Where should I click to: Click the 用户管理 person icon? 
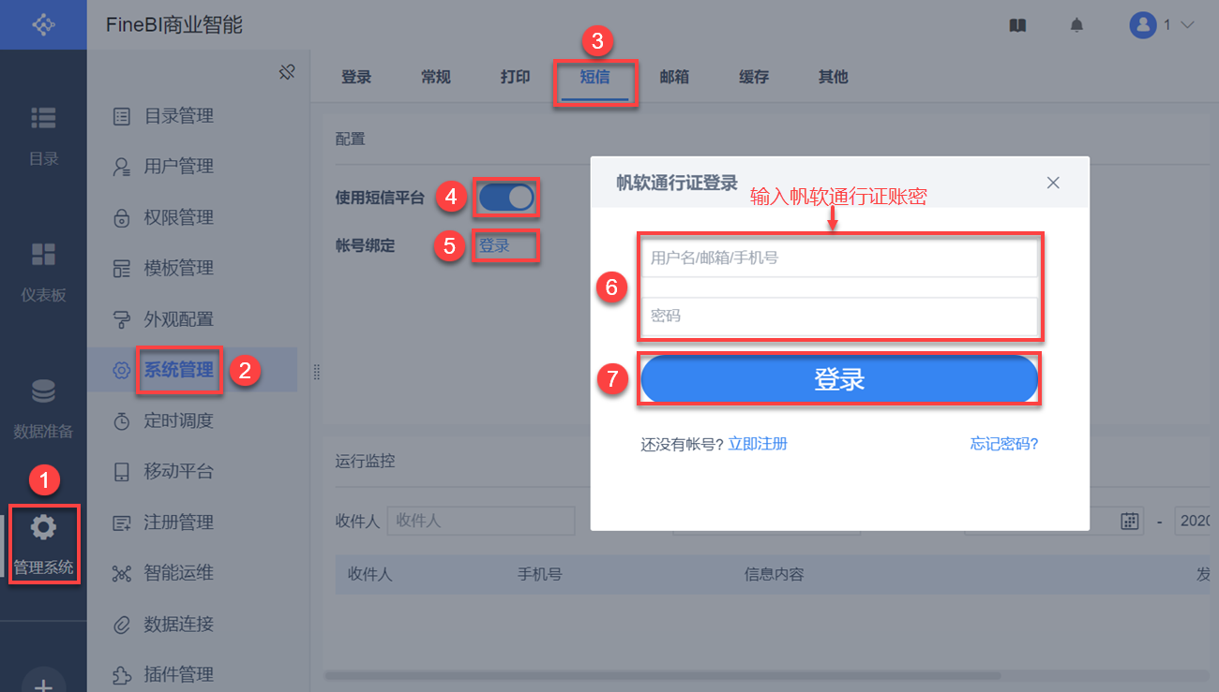pos(122,168)
